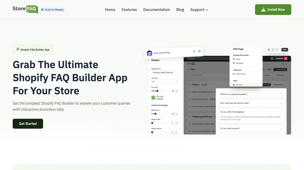Open the Support nav item

click(199, 10)
